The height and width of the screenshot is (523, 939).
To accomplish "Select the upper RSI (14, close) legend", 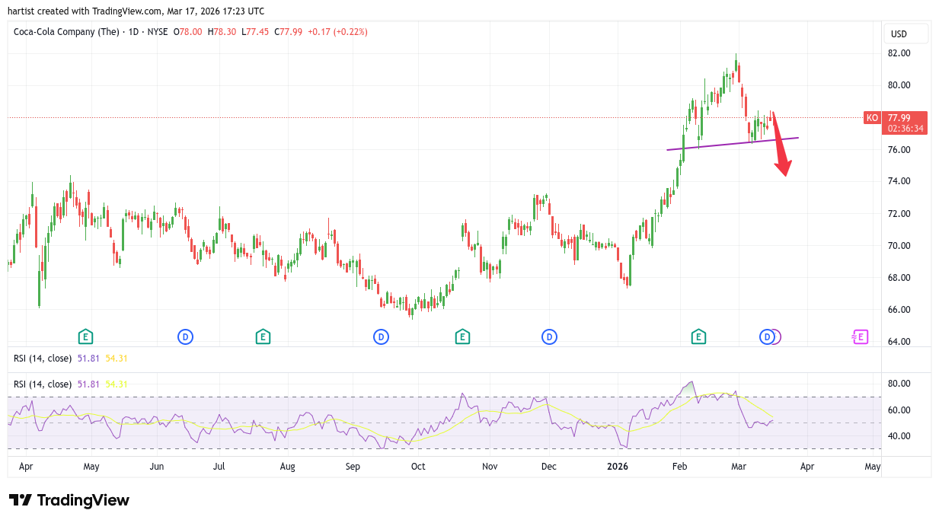I will point(43,358).
